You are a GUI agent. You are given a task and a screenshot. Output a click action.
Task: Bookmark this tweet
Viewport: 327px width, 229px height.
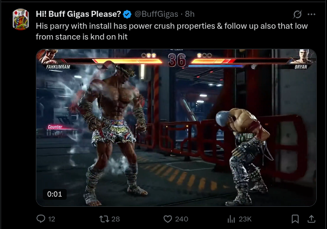click(295, 219)
